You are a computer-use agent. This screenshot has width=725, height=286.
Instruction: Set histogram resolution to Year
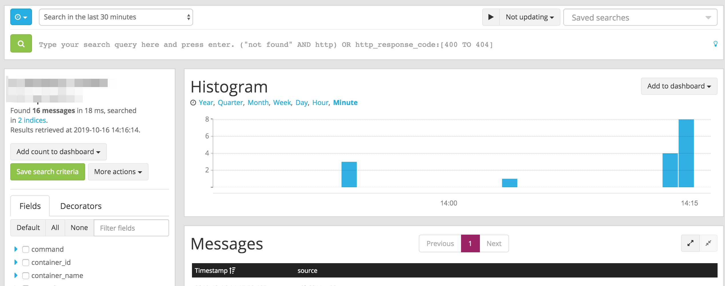tap(206, 102)
